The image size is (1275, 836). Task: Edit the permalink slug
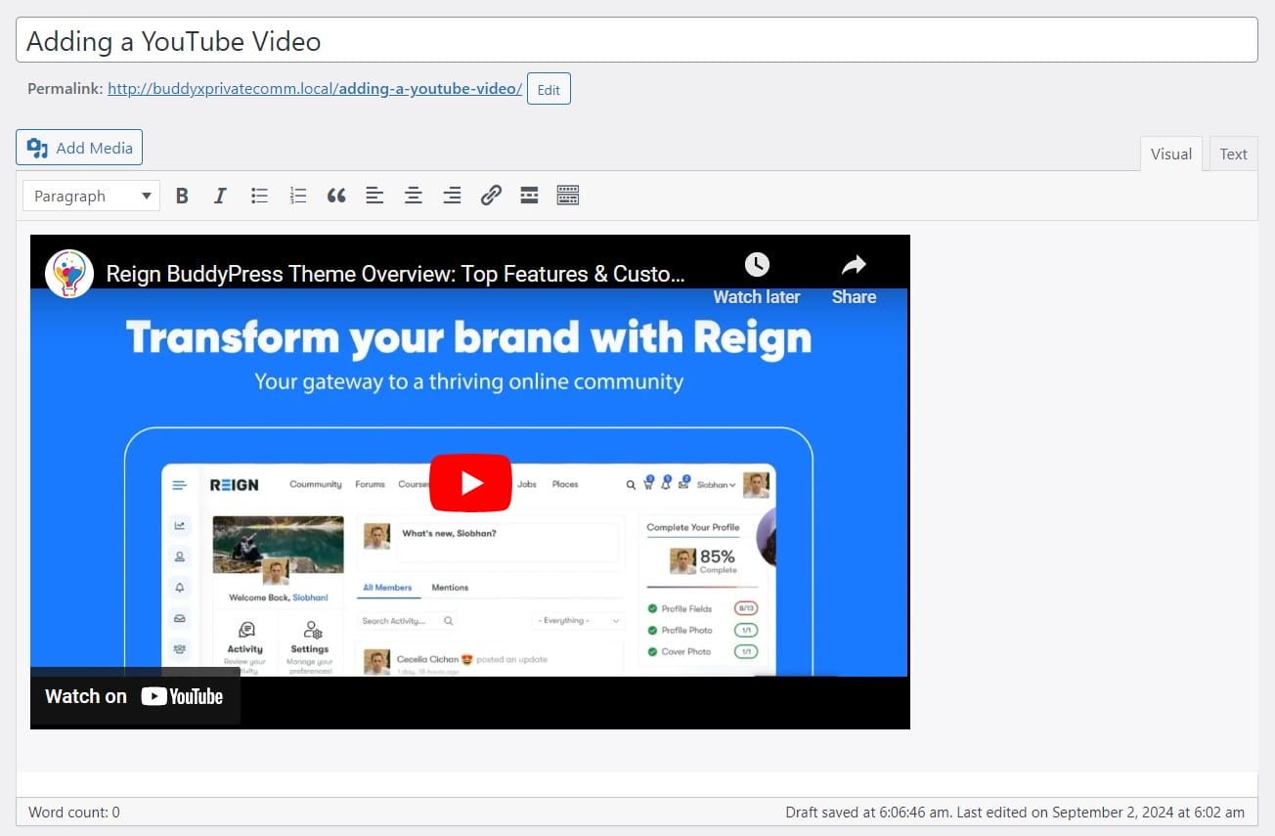click(549, 89)
